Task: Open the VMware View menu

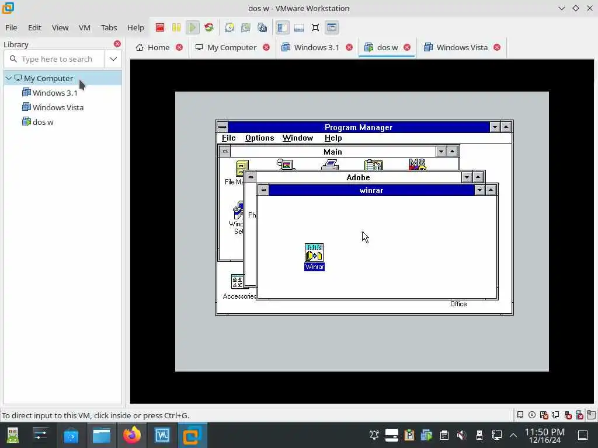Action: [x=60, y=27]
